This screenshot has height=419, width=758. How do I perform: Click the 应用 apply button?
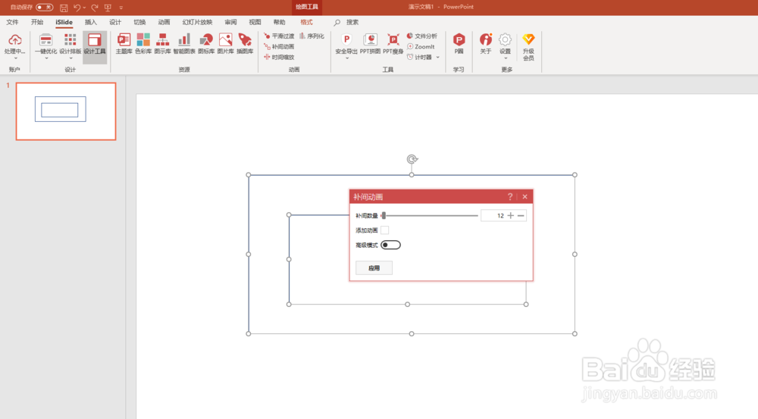[374, 267]
